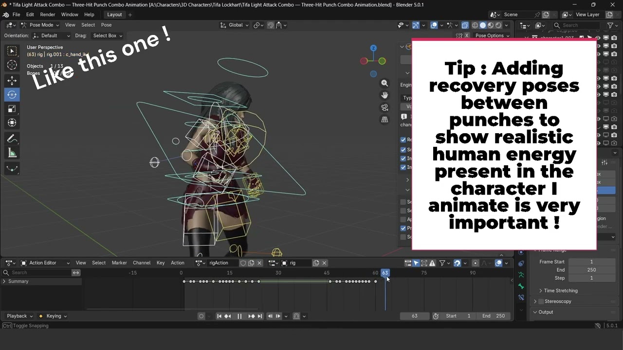623x350 pixels.
Task: Switch to wireframe viewport shading
Action: (475, 25)
